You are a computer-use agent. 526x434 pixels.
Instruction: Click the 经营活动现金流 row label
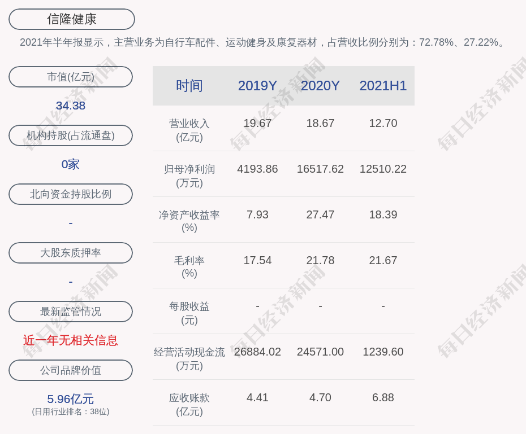[x=189, y=358]
